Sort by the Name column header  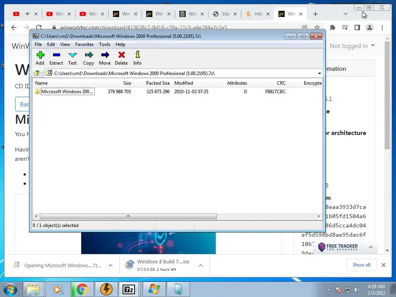[x=64, y=83]
